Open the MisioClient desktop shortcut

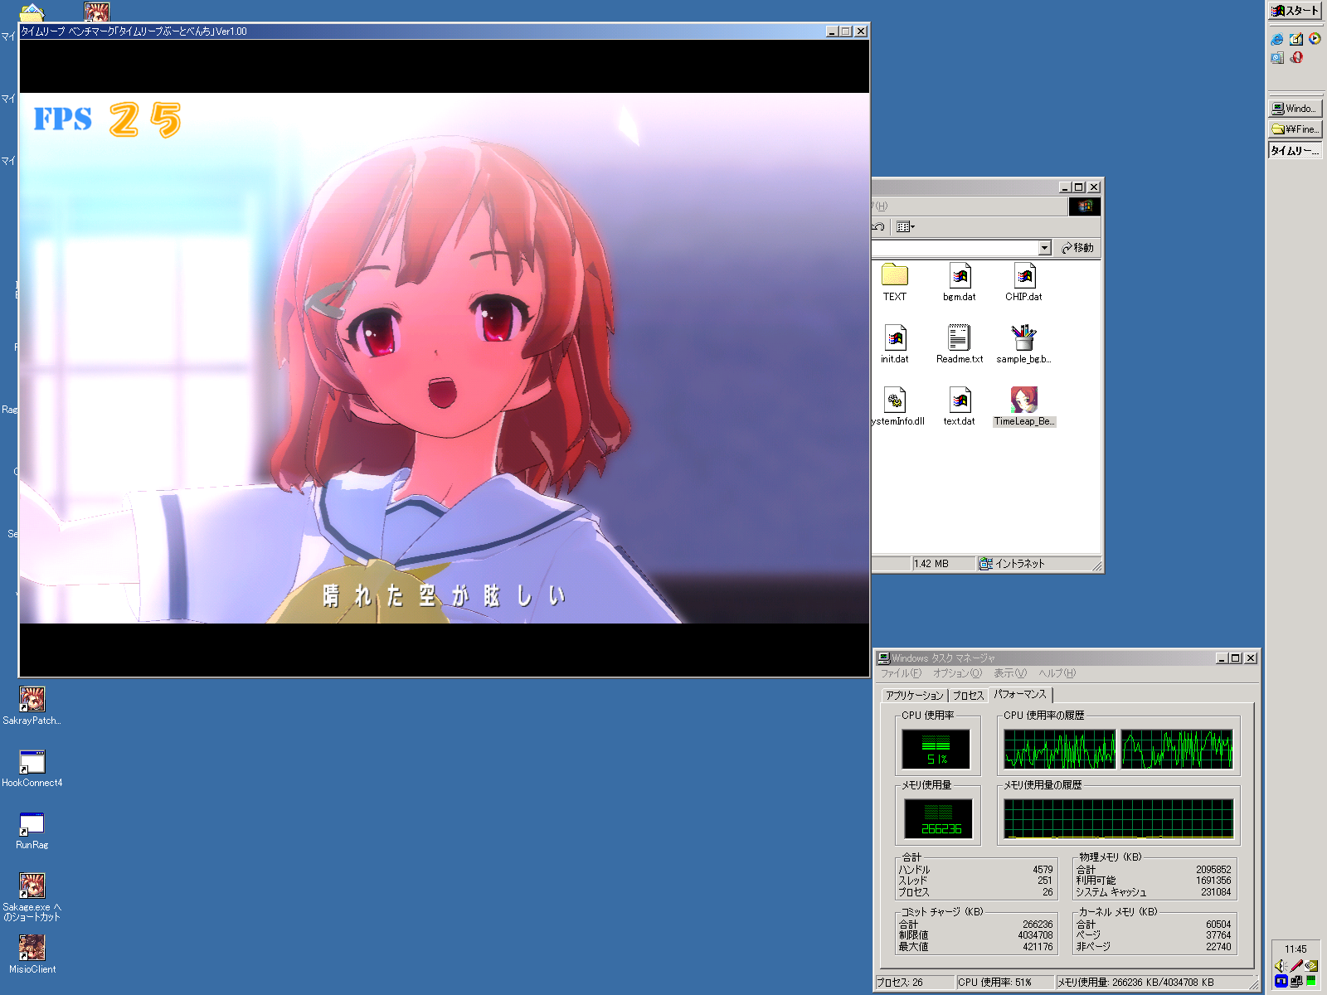(x=32, y=949)
